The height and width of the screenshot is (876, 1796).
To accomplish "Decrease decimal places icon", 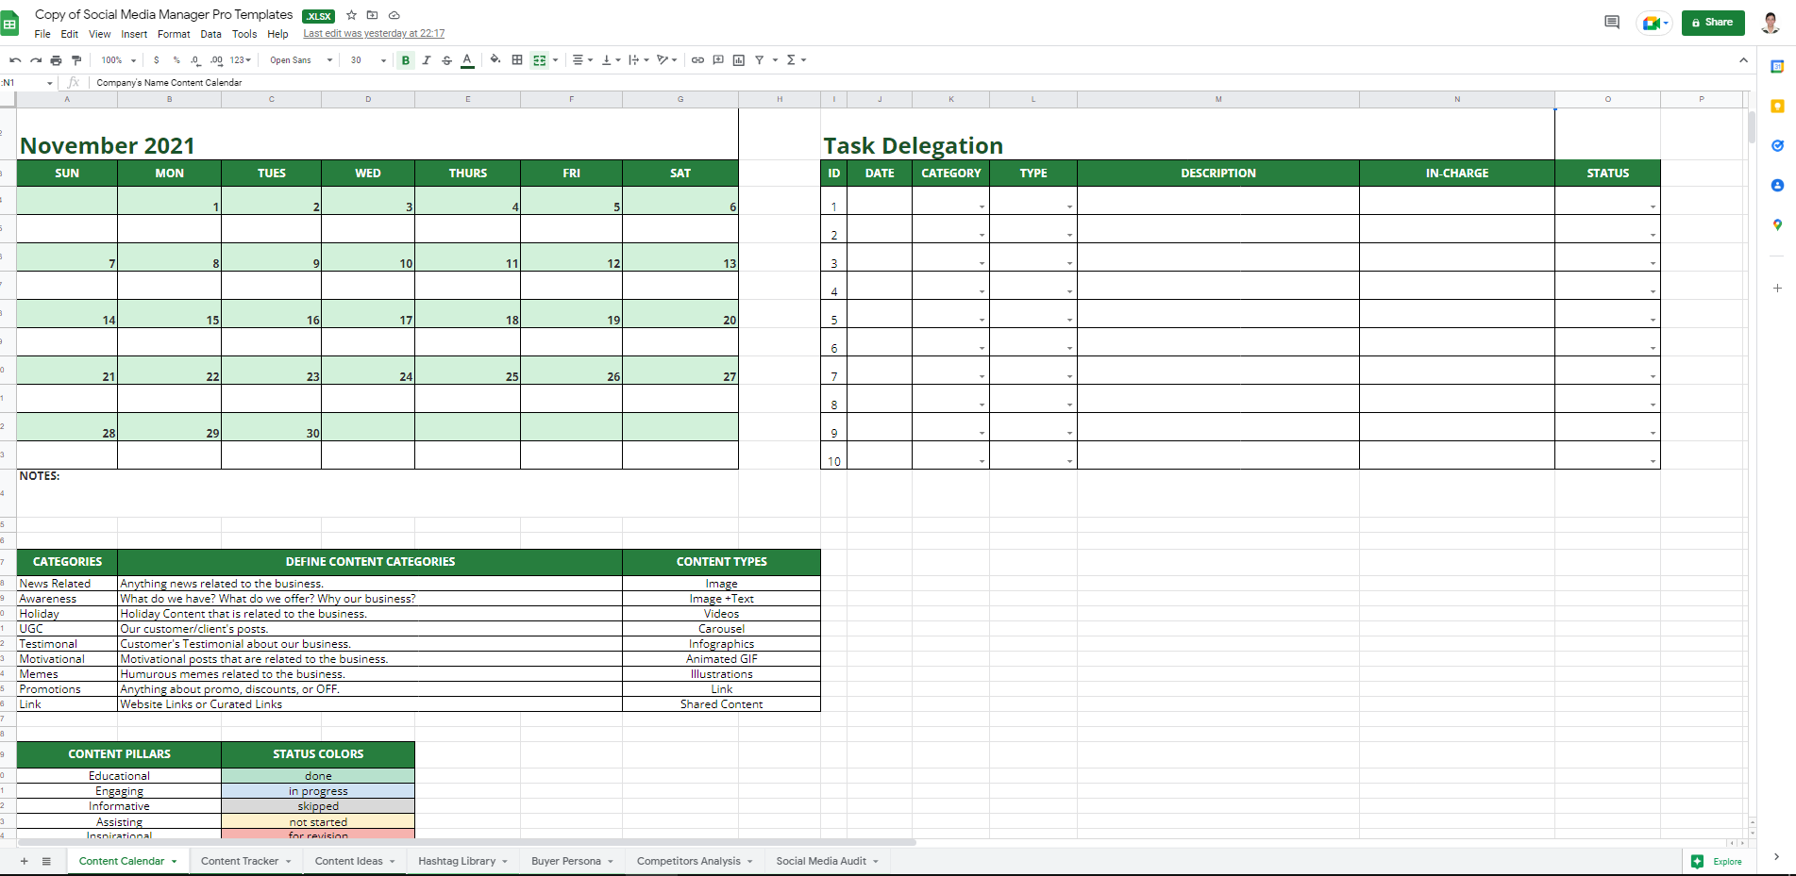I will click(195, 60).
